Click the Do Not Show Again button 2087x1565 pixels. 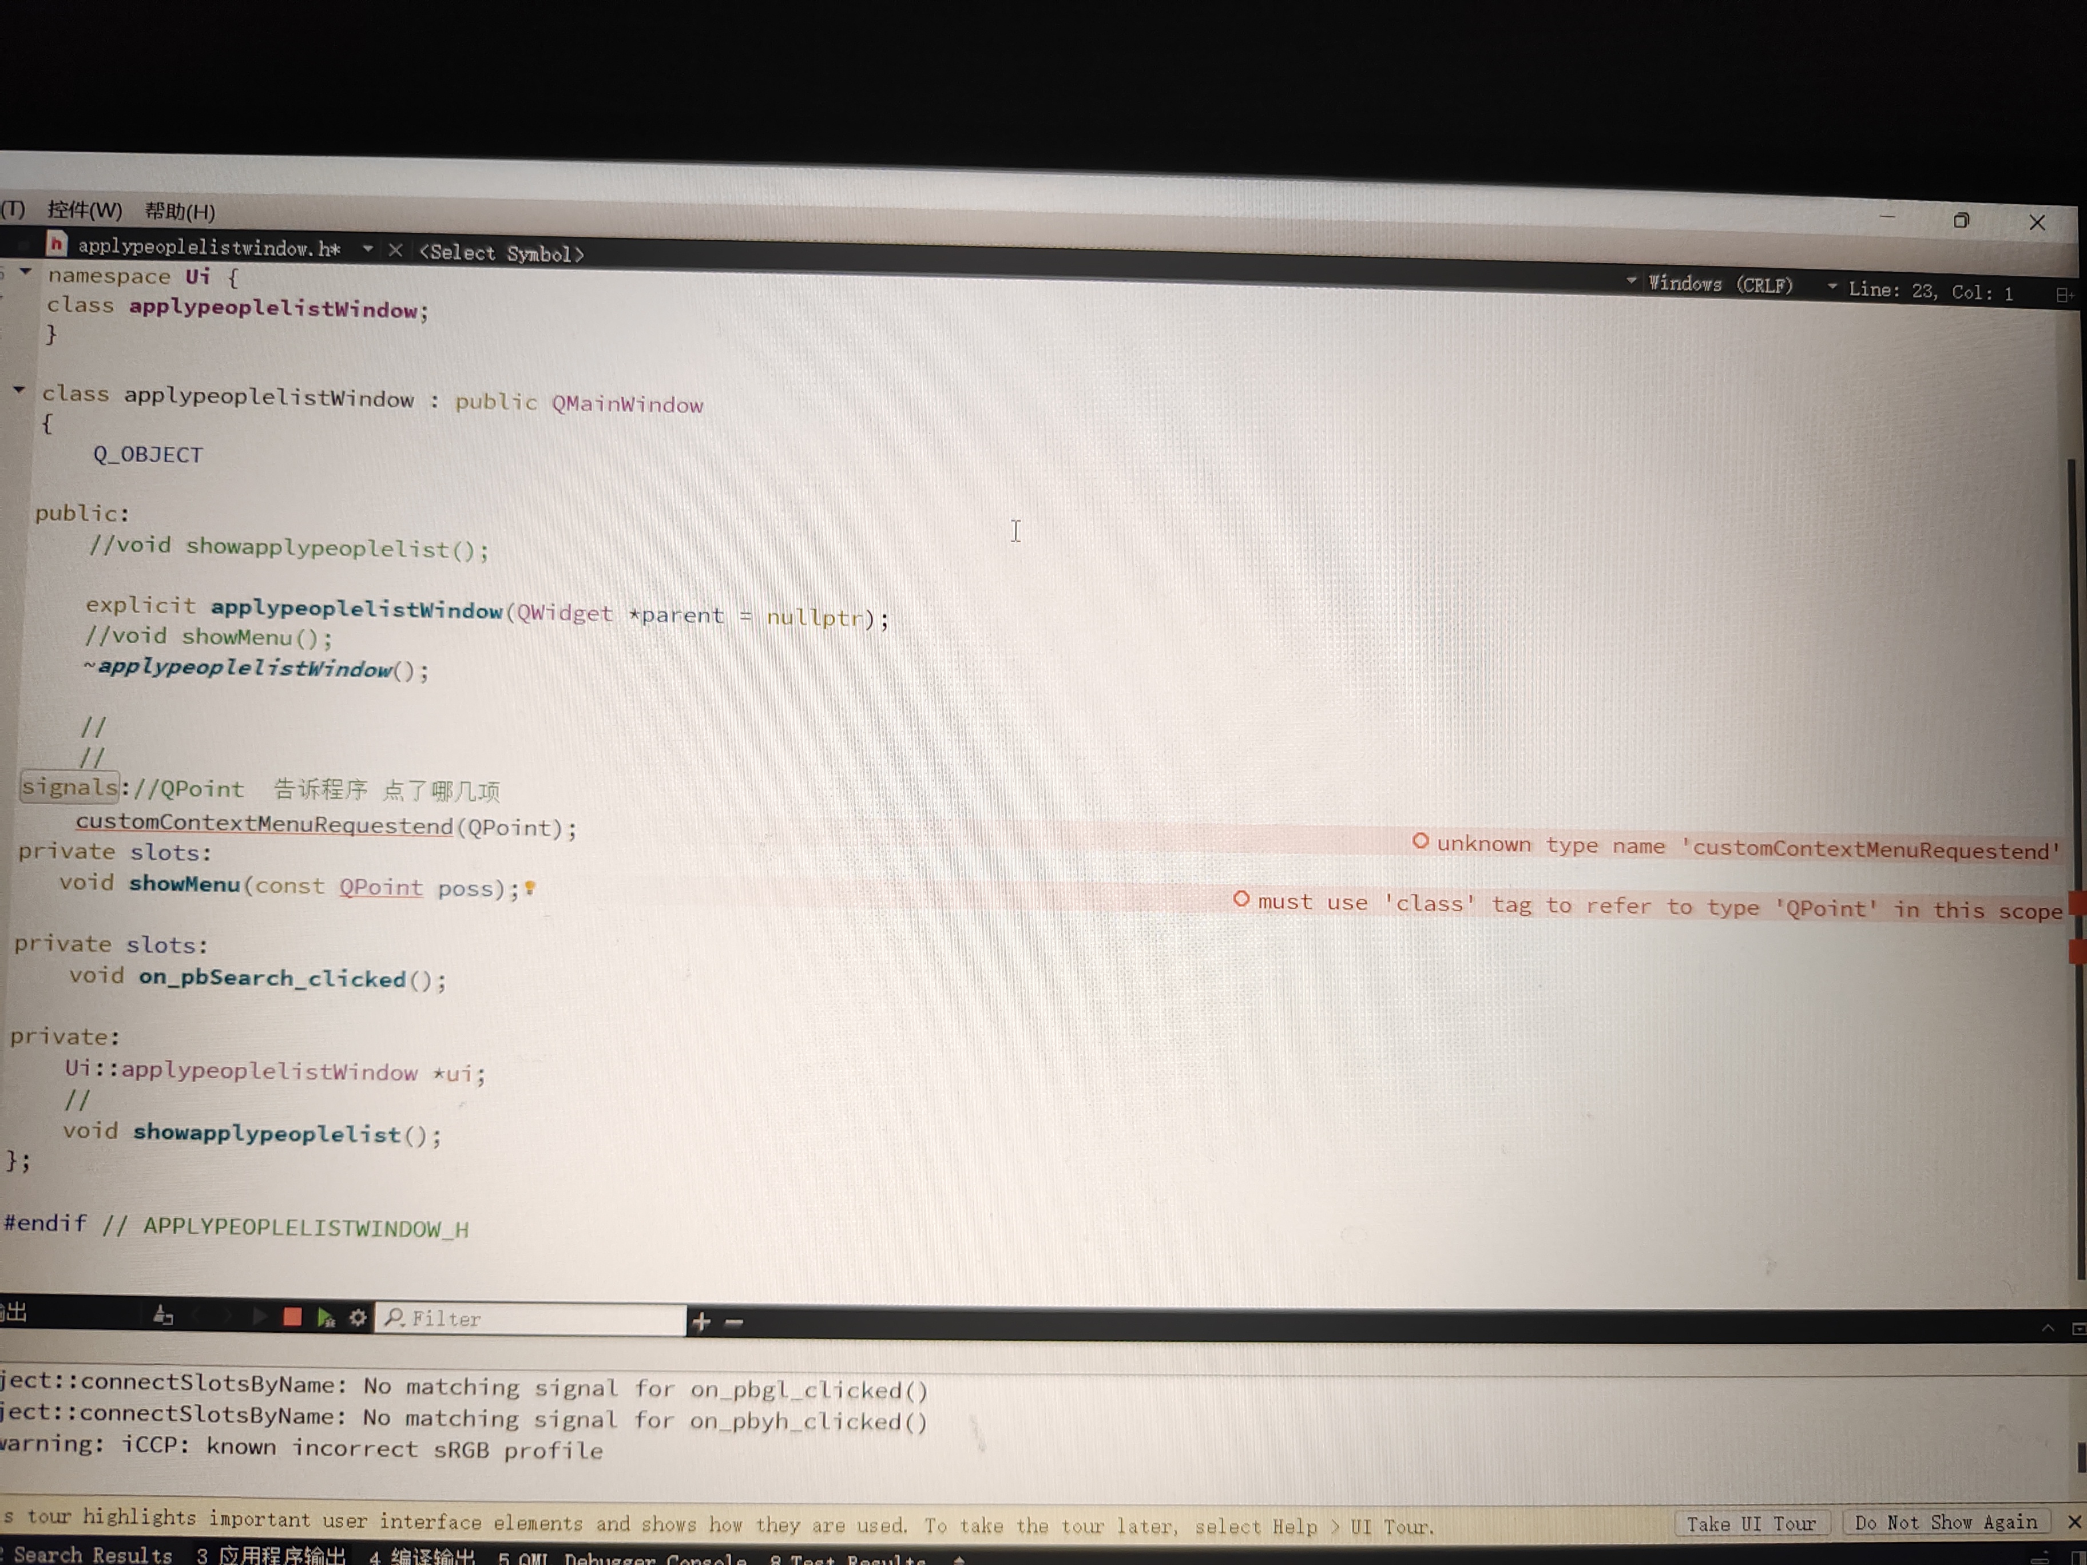pos(1946,1522)
